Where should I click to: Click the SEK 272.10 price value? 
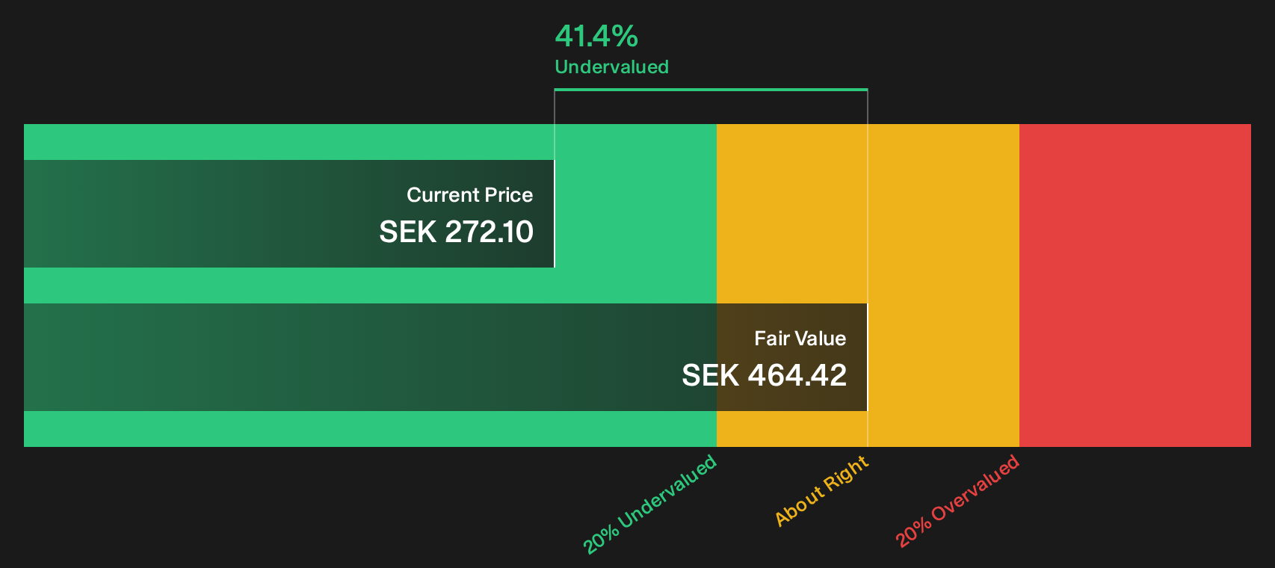click(x=456, y=232)
